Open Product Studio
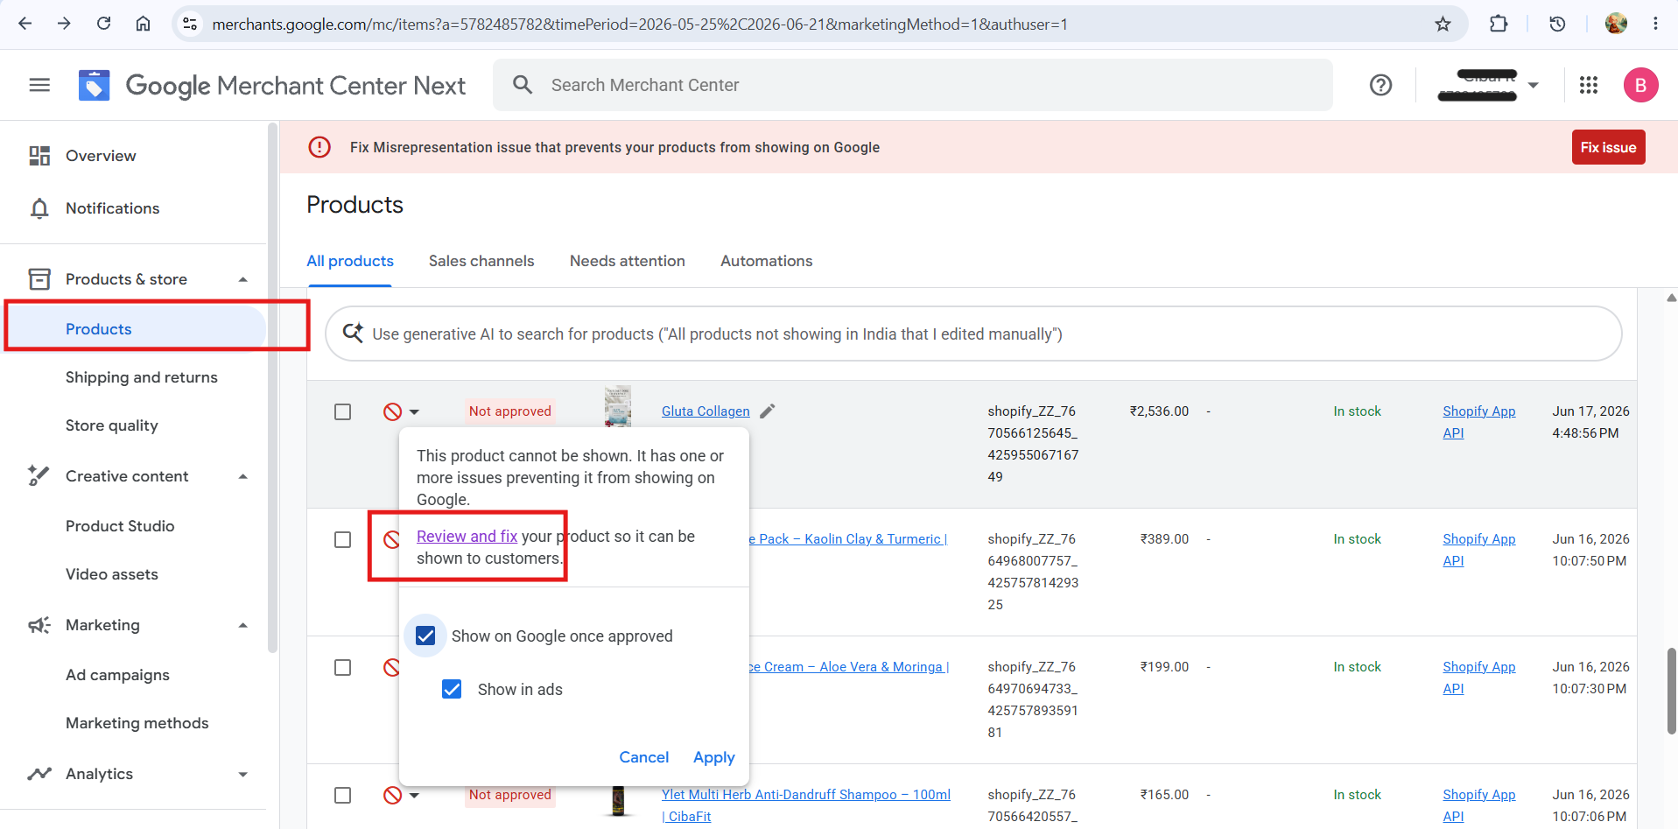 [120, 526]
